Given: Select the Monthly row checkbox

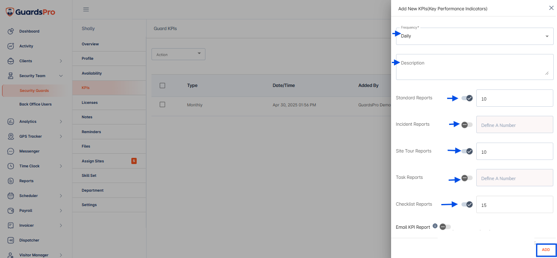Looking at the screenshot, I should (162, 105).
